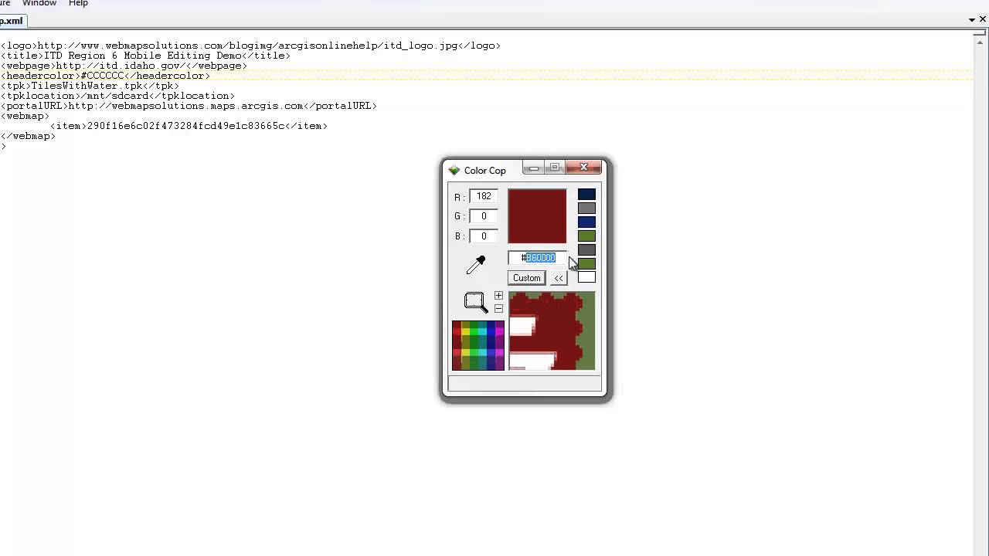This screenshot has height=556, width=989.
Task: Close the Color Cop window
Action: (585, 168)
